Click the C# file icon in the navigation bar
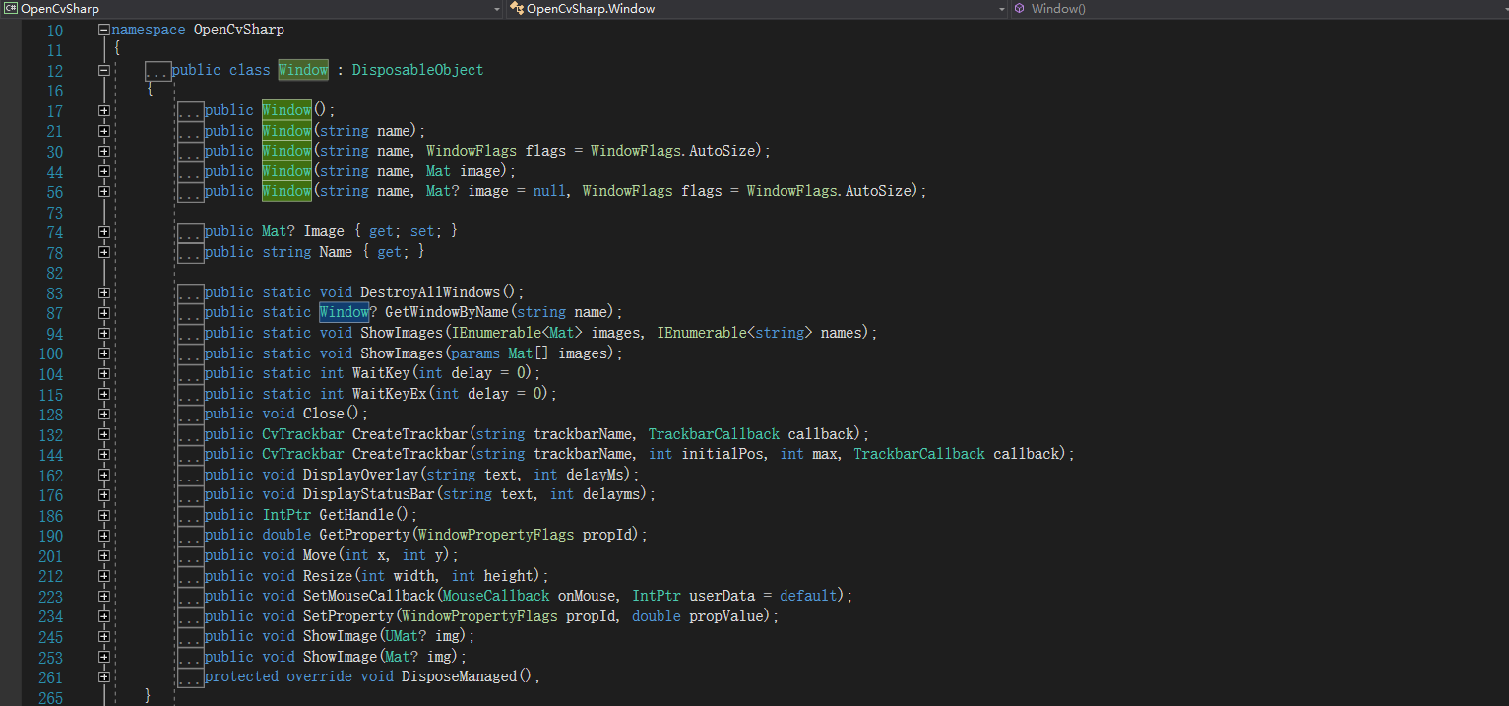The height and width of the screenshot is (706, 1509). point(11,8)
